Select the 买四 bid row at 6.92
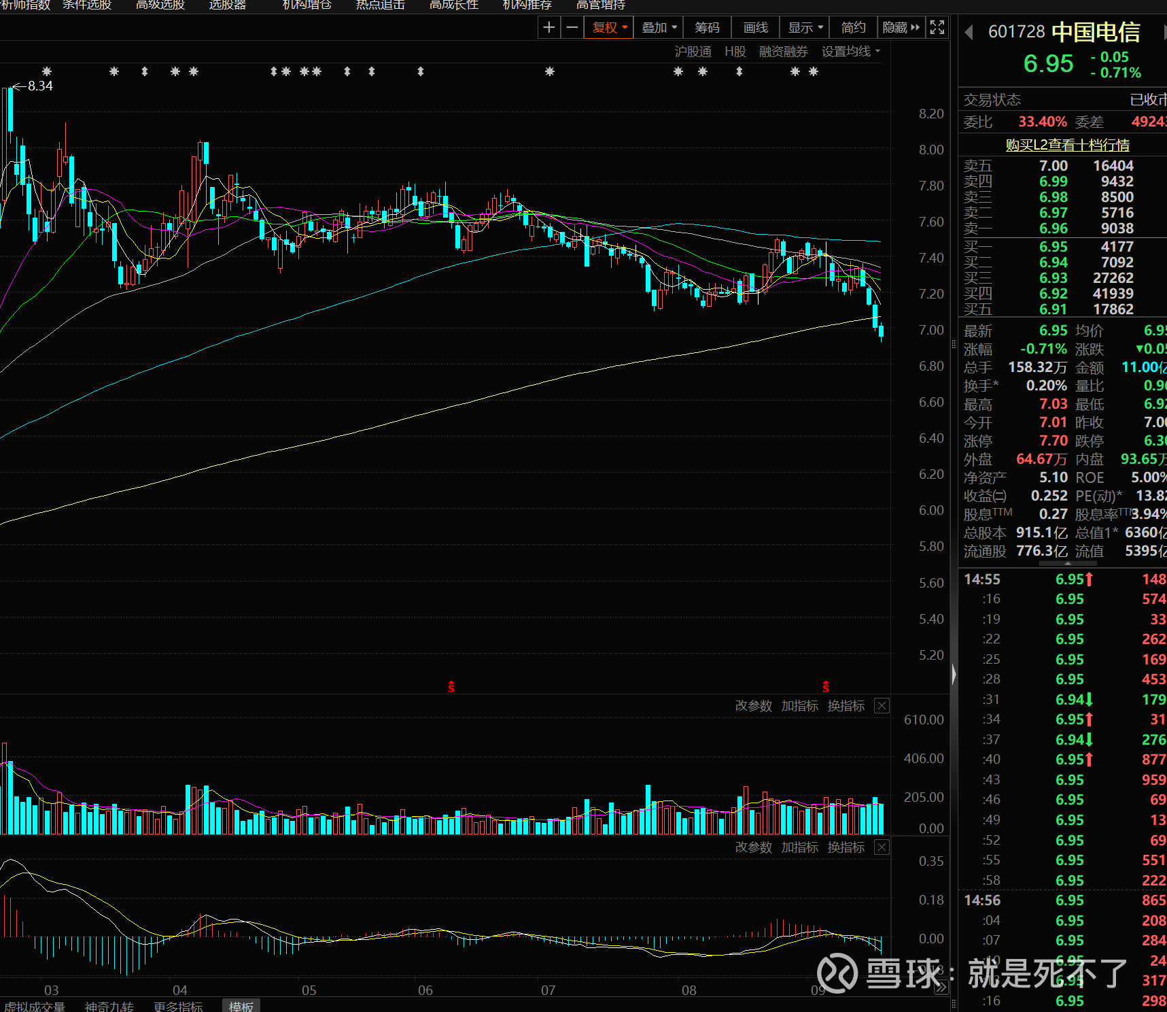Viewport: 1167px width, 1012px height. coord(1062,294)
